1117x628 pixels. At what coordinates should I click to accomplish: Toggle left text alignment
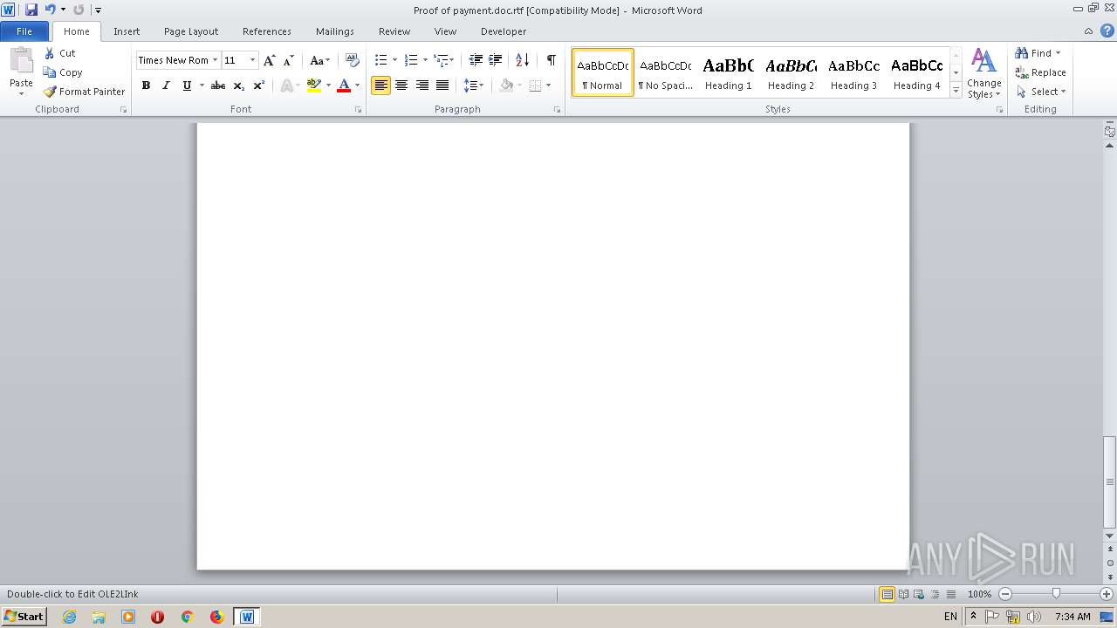pos(380,85)
